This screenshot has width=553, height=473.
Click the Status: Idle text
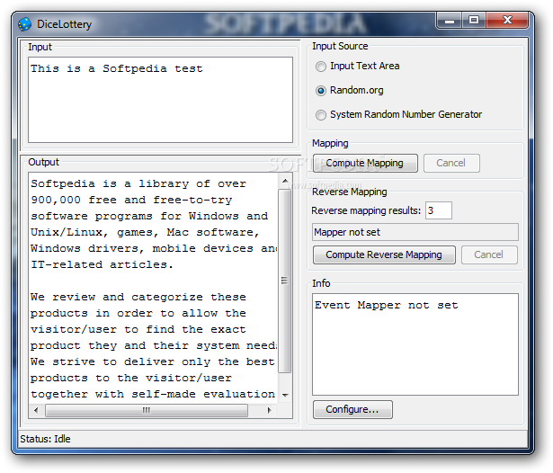45,439
